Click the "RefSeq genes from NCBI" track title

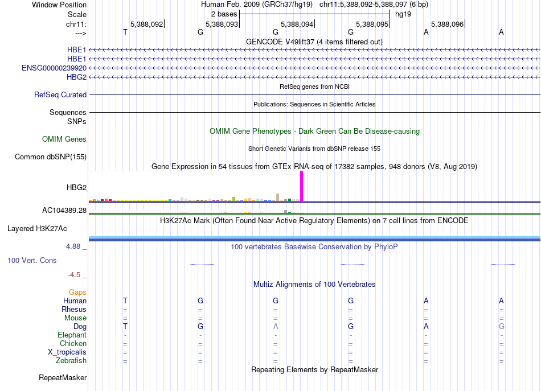coord(314,87)
